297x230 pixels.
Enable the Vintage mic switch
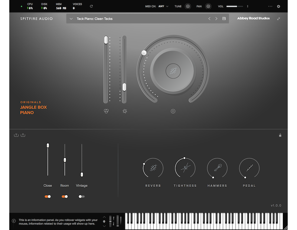click(x=82, y=197)
